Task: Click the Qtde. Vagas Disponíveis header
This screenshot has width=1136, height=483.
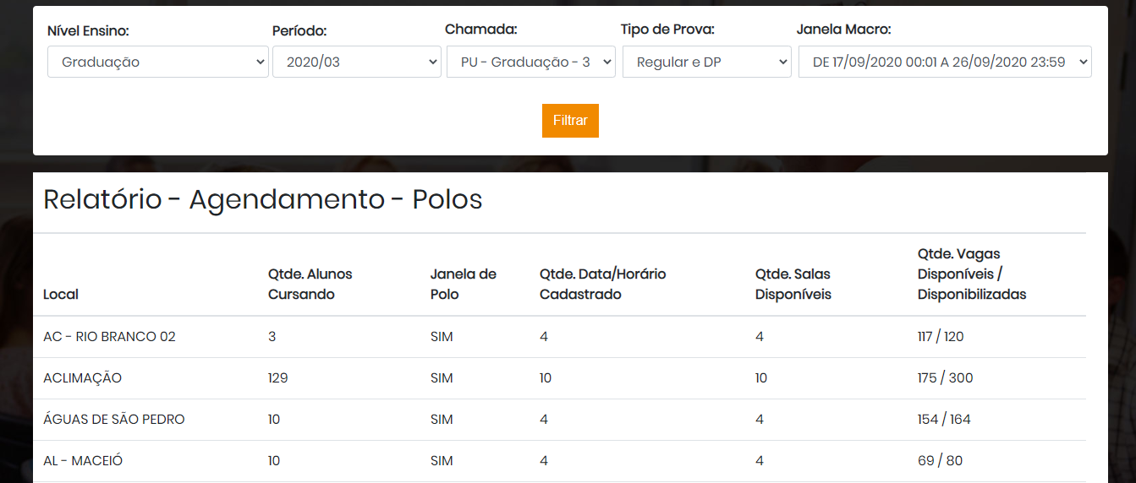Action: [x=972, y=274]
